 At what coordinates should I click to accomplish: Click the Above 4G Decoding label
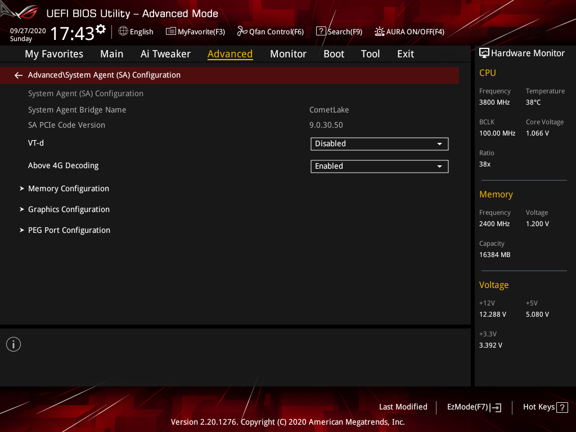pyautogui.click(x=63, y=166)
